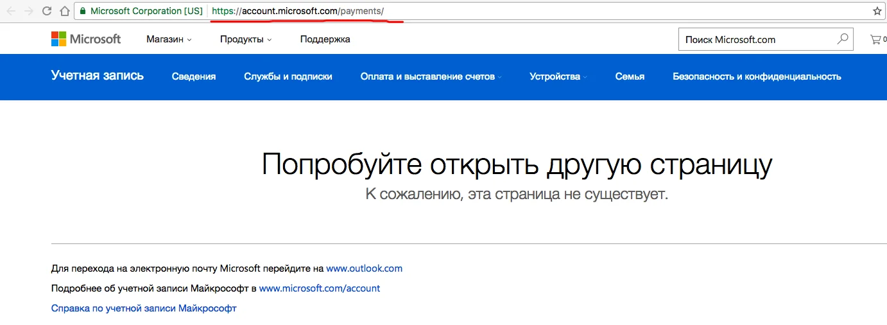
Task: Follow the www.outlook.com link
Action: click(x=364, y=268)
